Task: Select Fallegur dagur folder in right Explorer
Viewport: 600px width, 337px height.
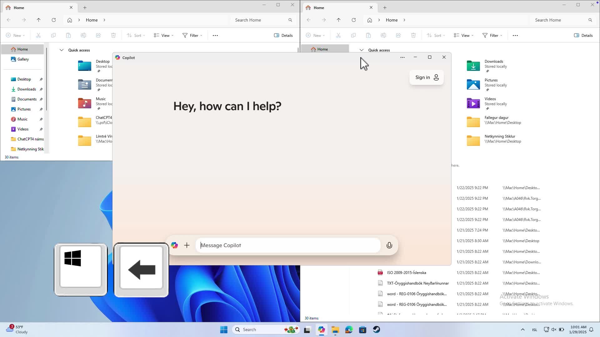Action: coord(494,122)
